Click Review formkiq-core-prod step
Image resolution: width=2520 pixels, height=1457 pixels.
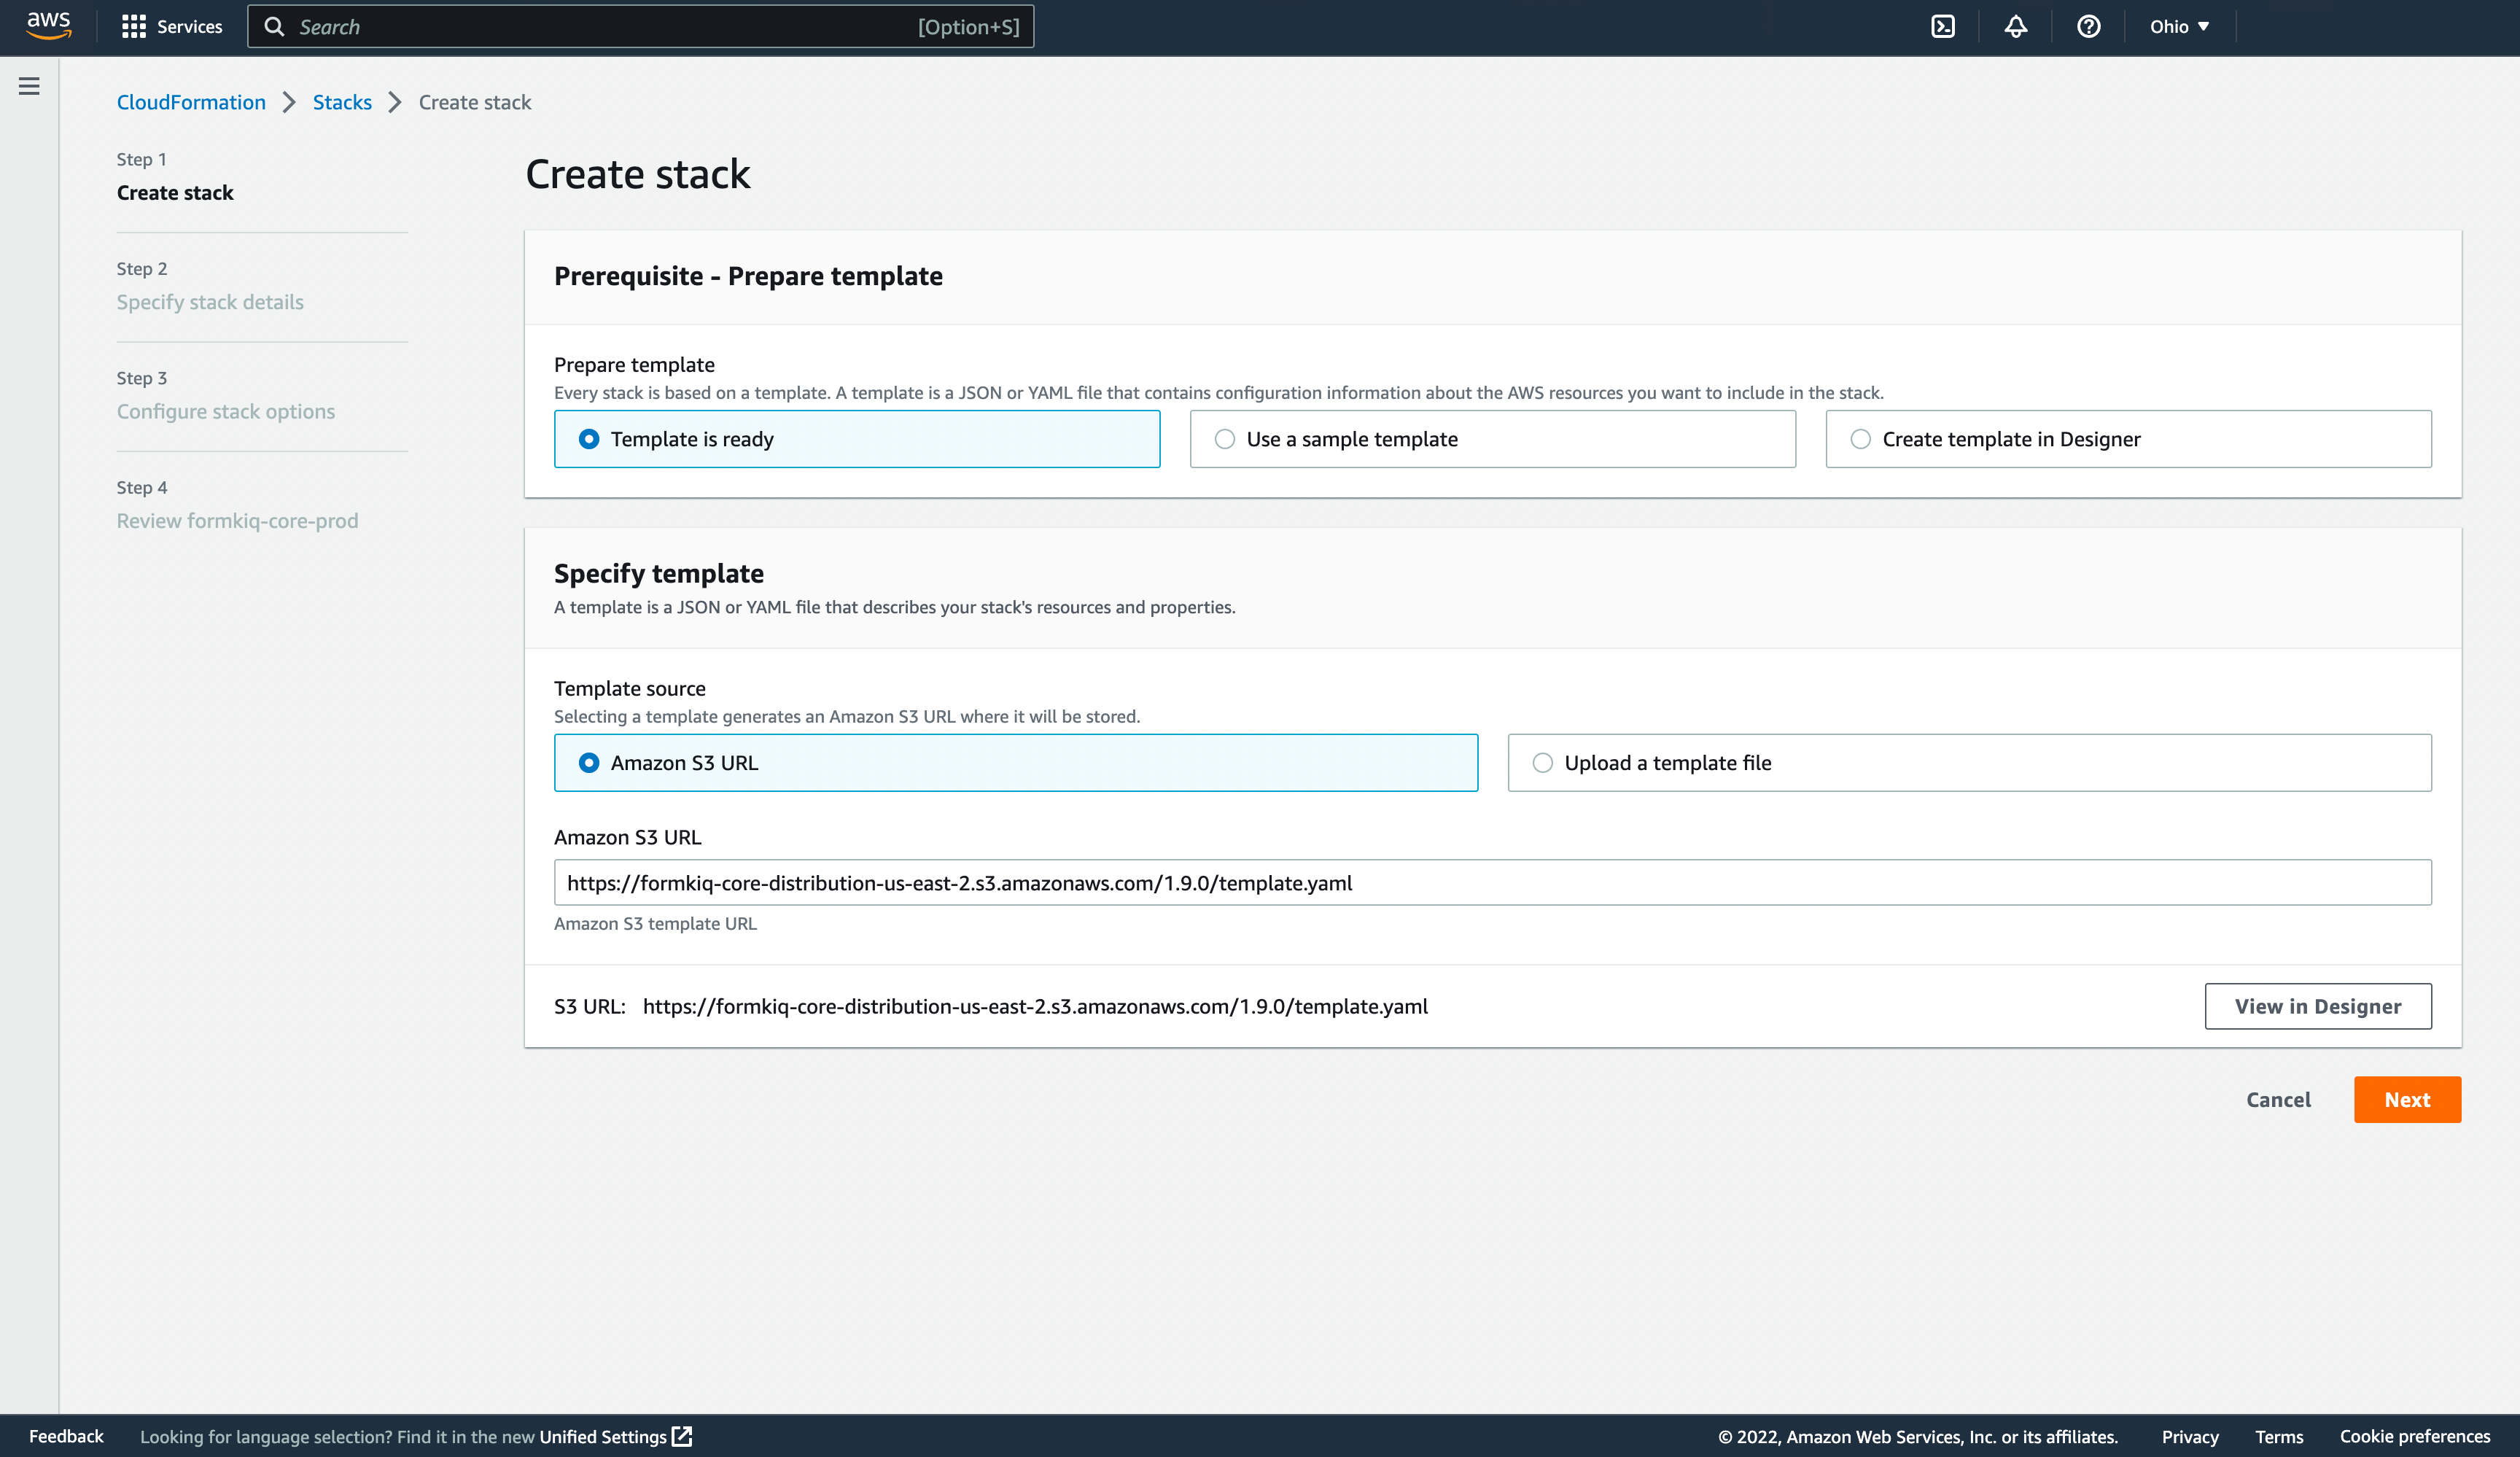click(237, 520)
